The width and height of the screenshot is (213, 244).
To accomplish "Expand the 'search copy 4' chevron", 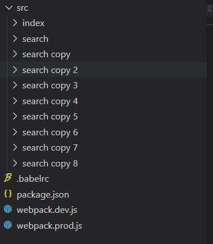I will [15, 101].
